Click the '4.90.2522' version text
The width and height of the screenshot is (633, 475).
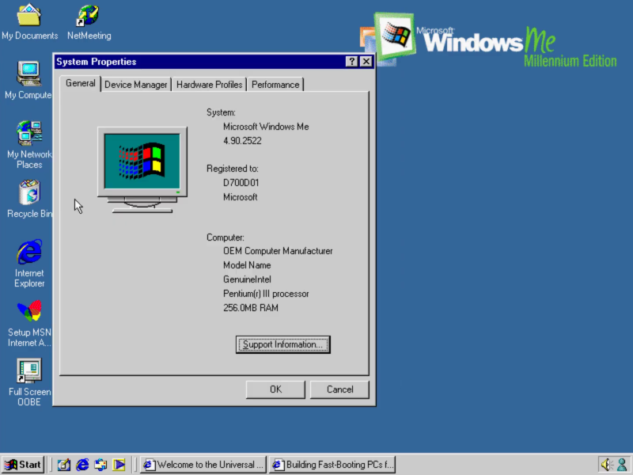pyautogui.click(x=242, y=141)
